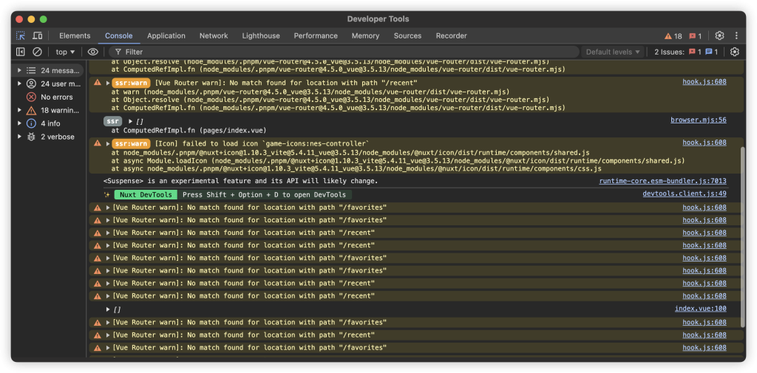Switch to the Network tab
This screenshot has height=373, width=757.
(213, 35)
